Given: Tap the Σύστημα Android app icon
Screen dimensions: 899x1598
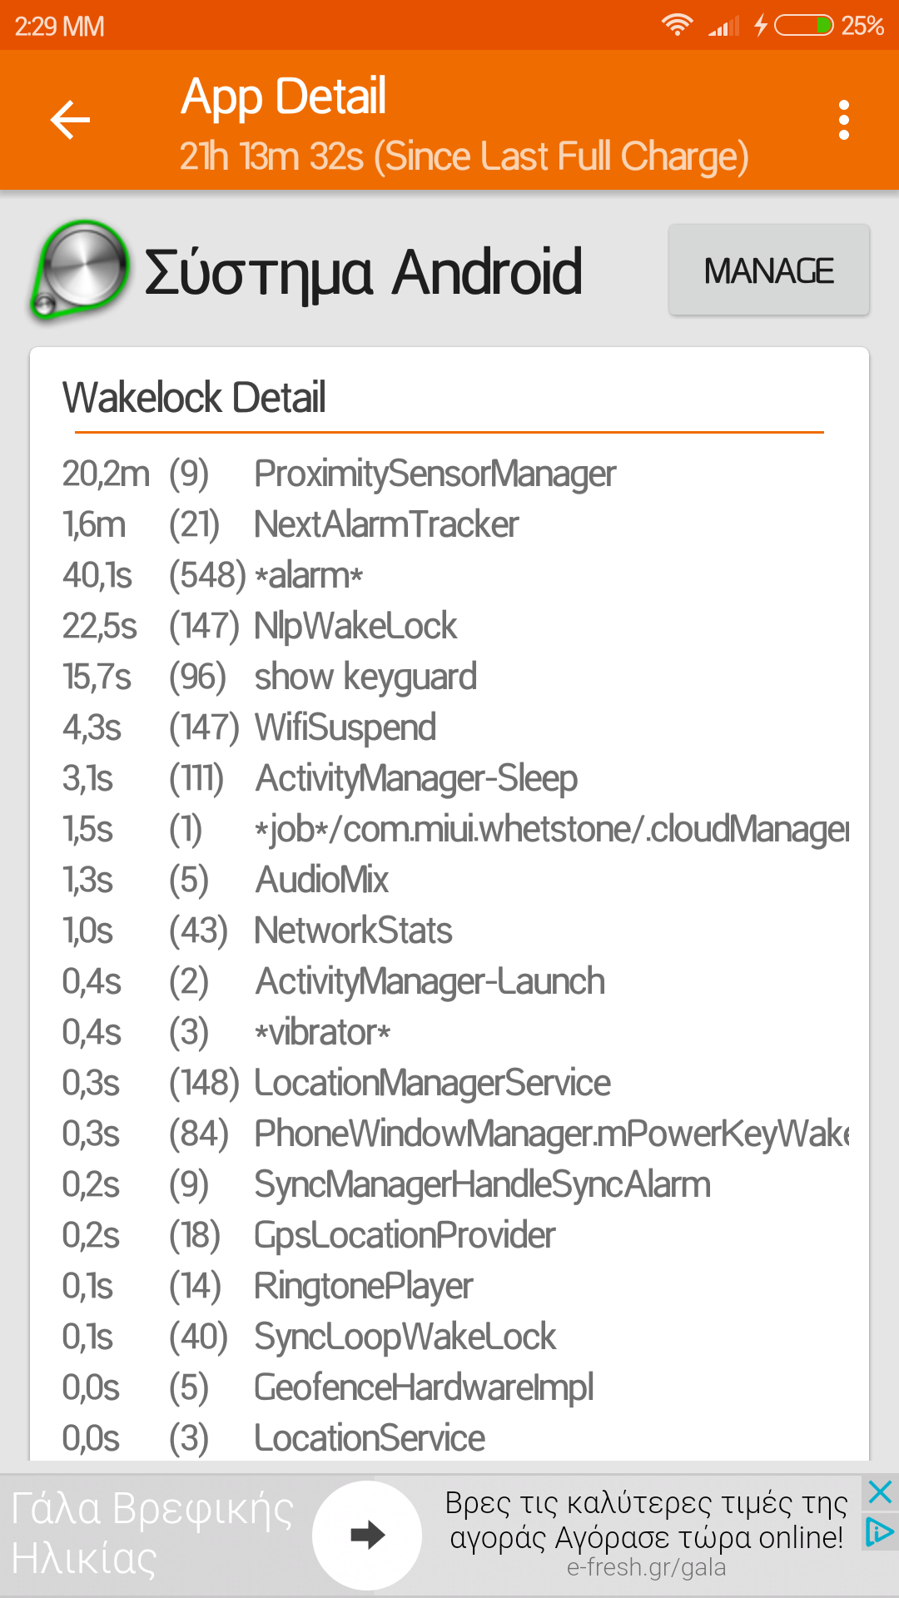Looking at the screenshot, I should pyautogui.click(x=81, y=270).
